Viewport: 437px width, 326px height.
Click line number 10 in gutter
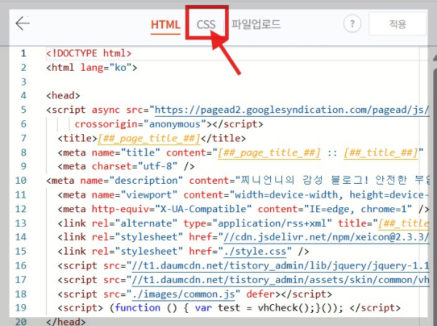(20, 181)
